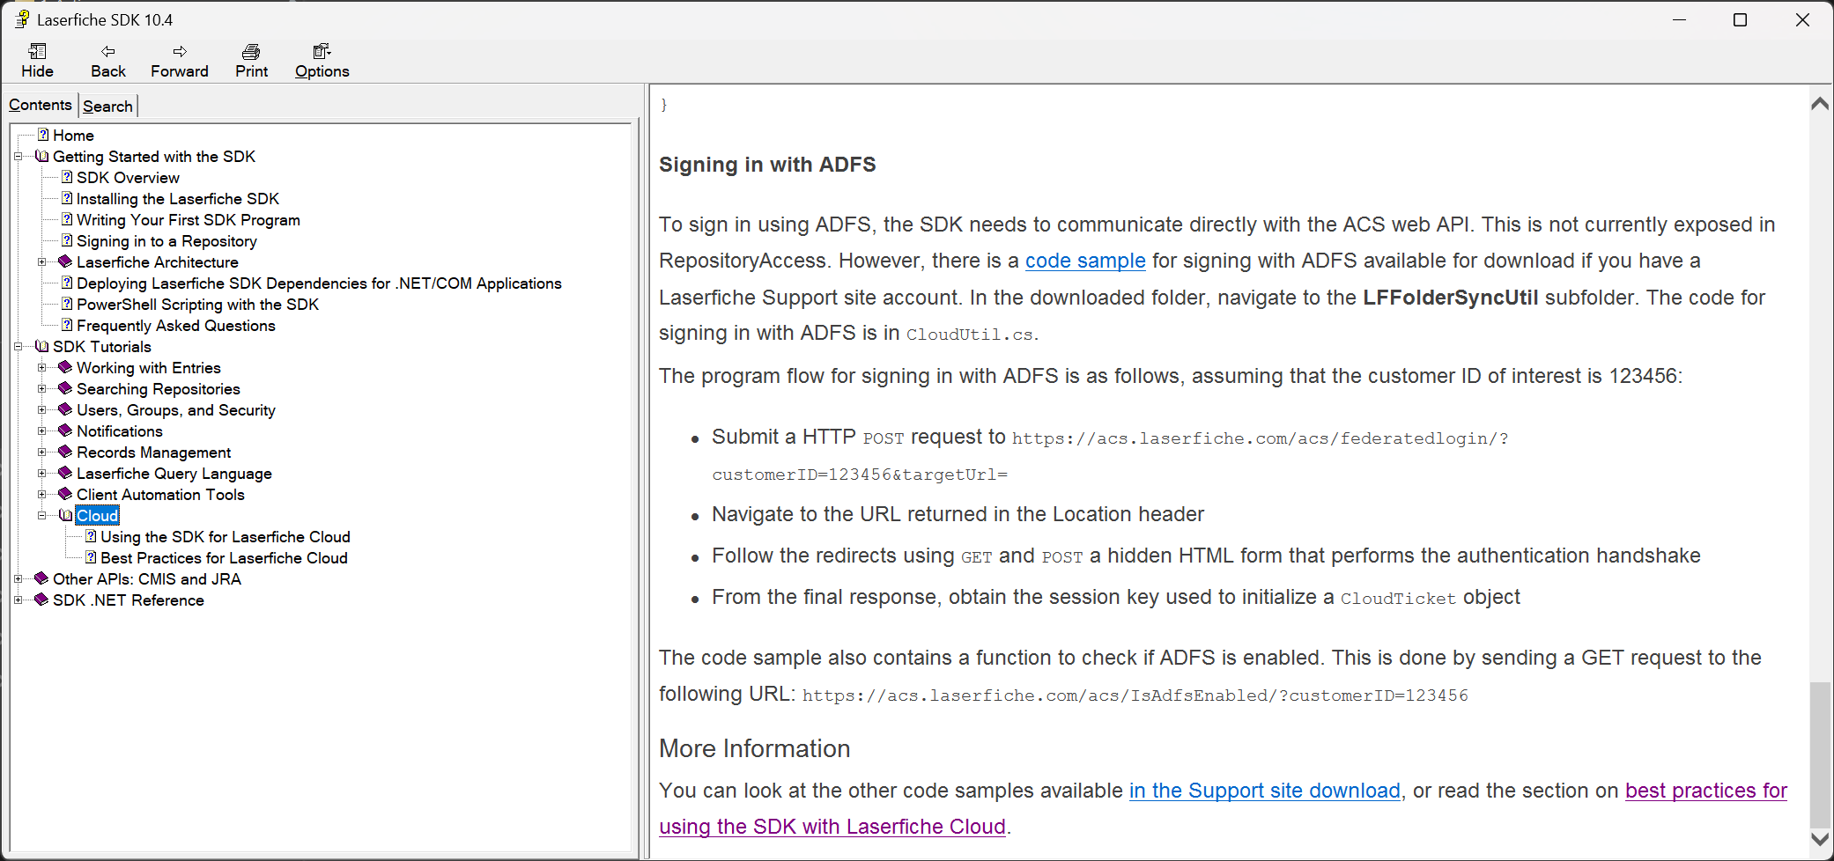Click the Best Practices for Laserfiche Cloud icon

coord(91,557)
